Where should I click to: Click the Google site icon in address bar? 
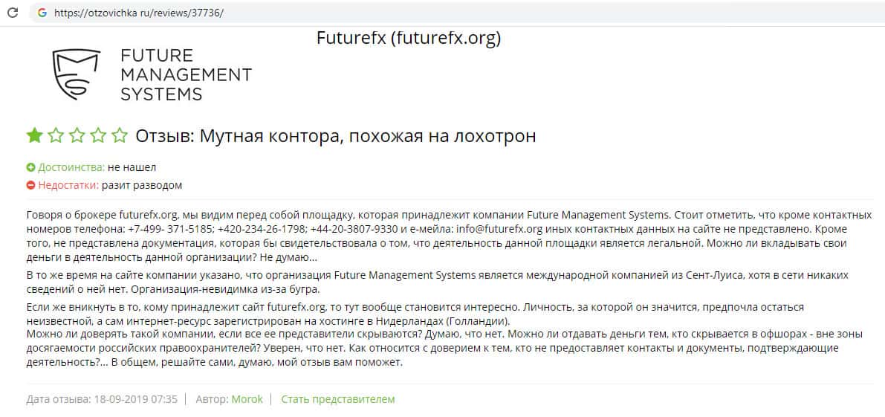[42, 13]
